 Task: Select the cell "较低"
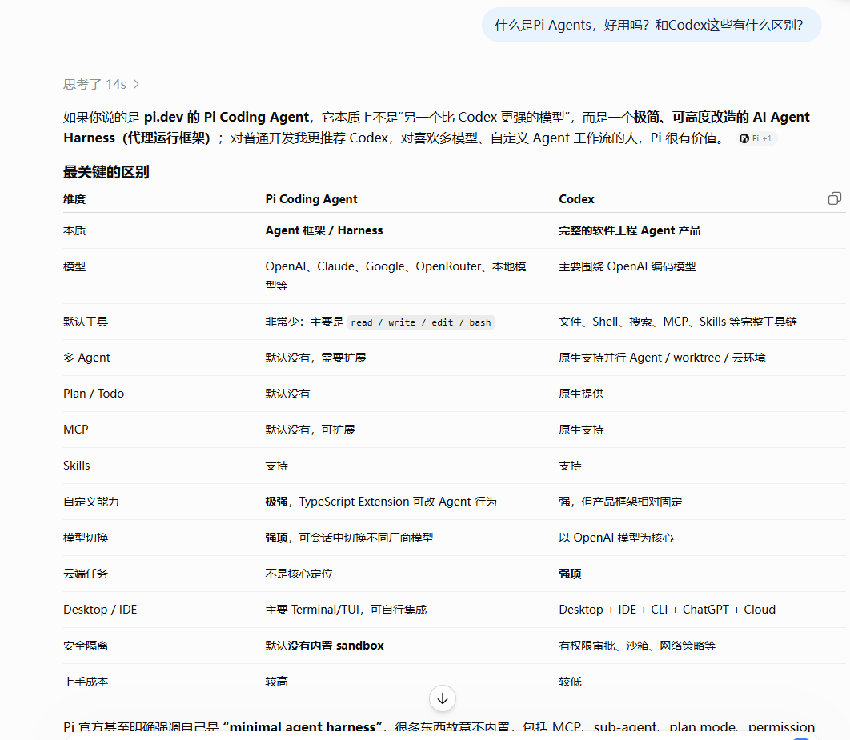click(x=571, y=682)
